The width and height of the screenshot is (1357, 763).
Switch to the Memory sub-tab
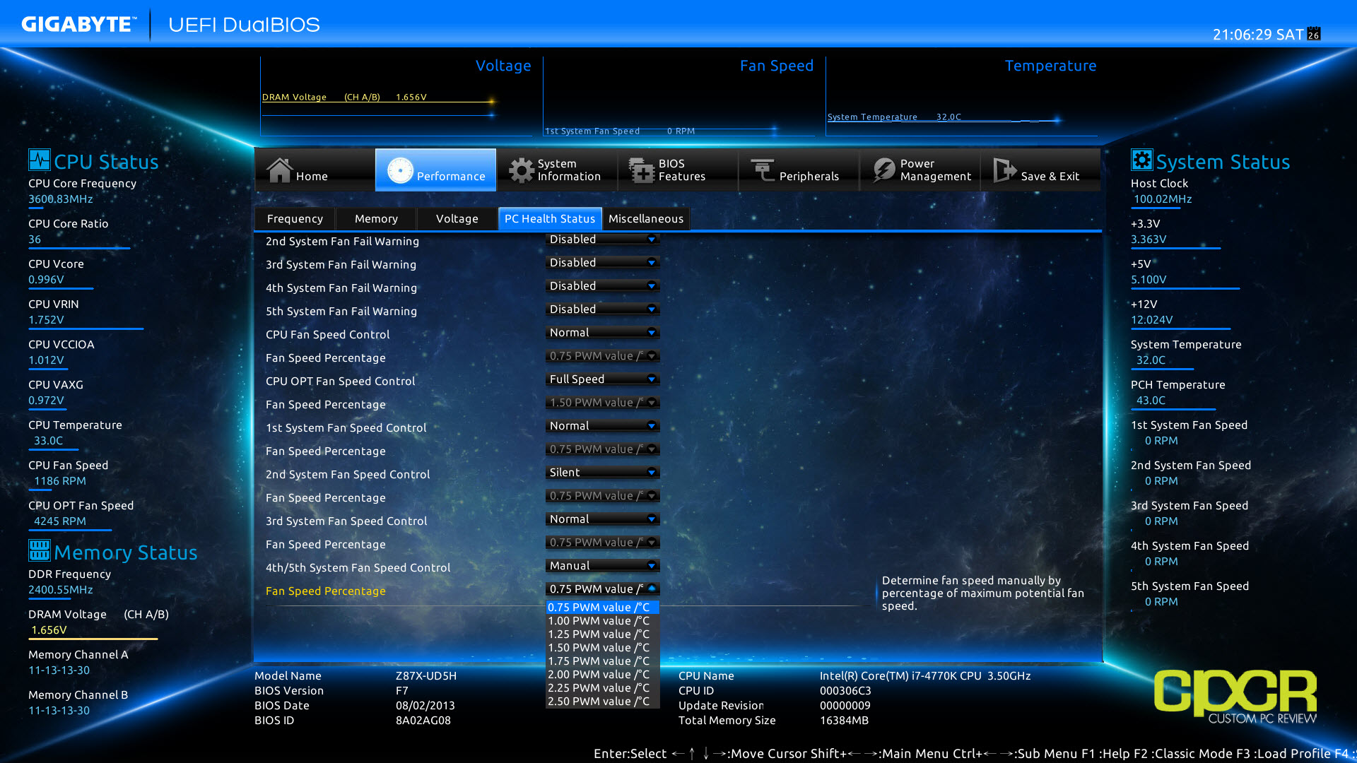coord(376,219)
